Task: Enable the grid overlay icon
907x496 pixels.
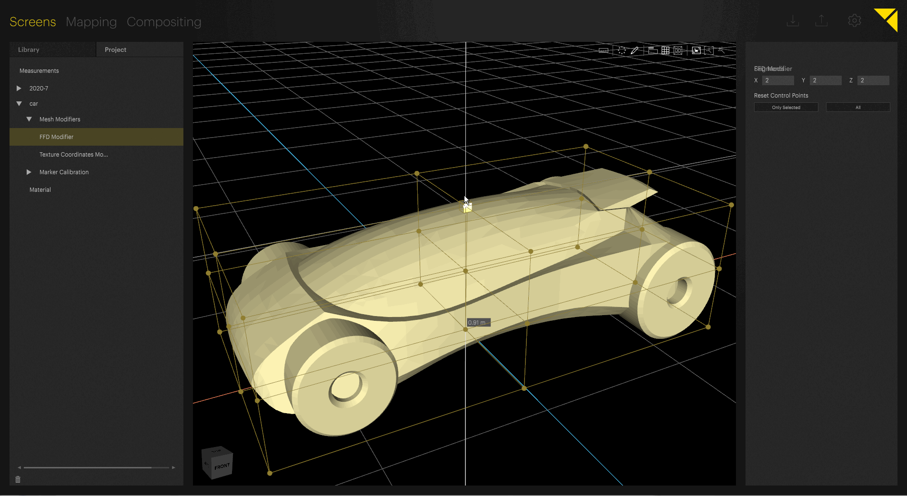Action: click(x=665, y=50)
